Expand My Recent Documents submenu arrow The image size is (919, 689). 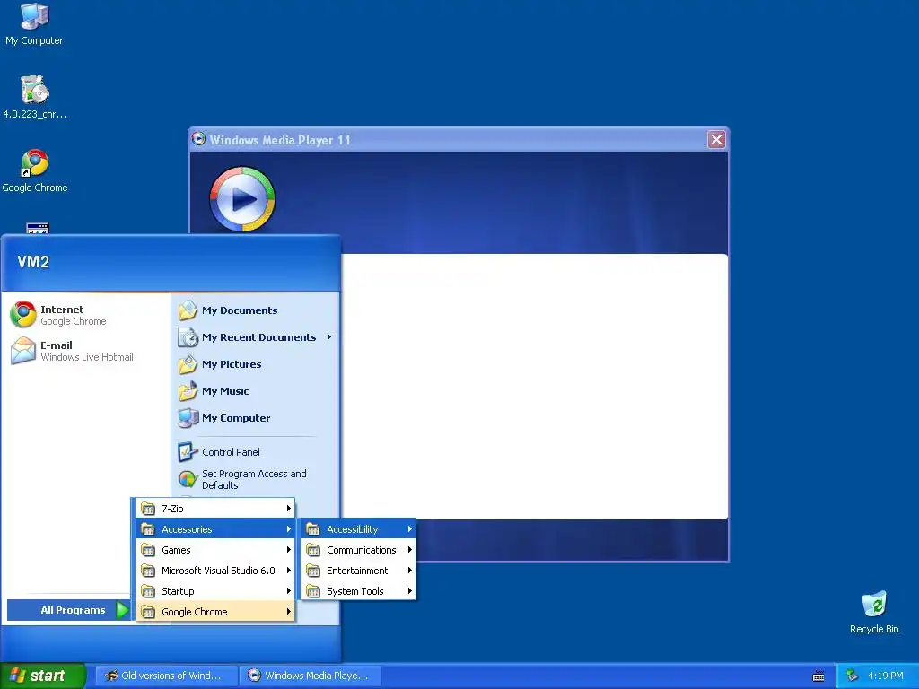coord(329,337)
